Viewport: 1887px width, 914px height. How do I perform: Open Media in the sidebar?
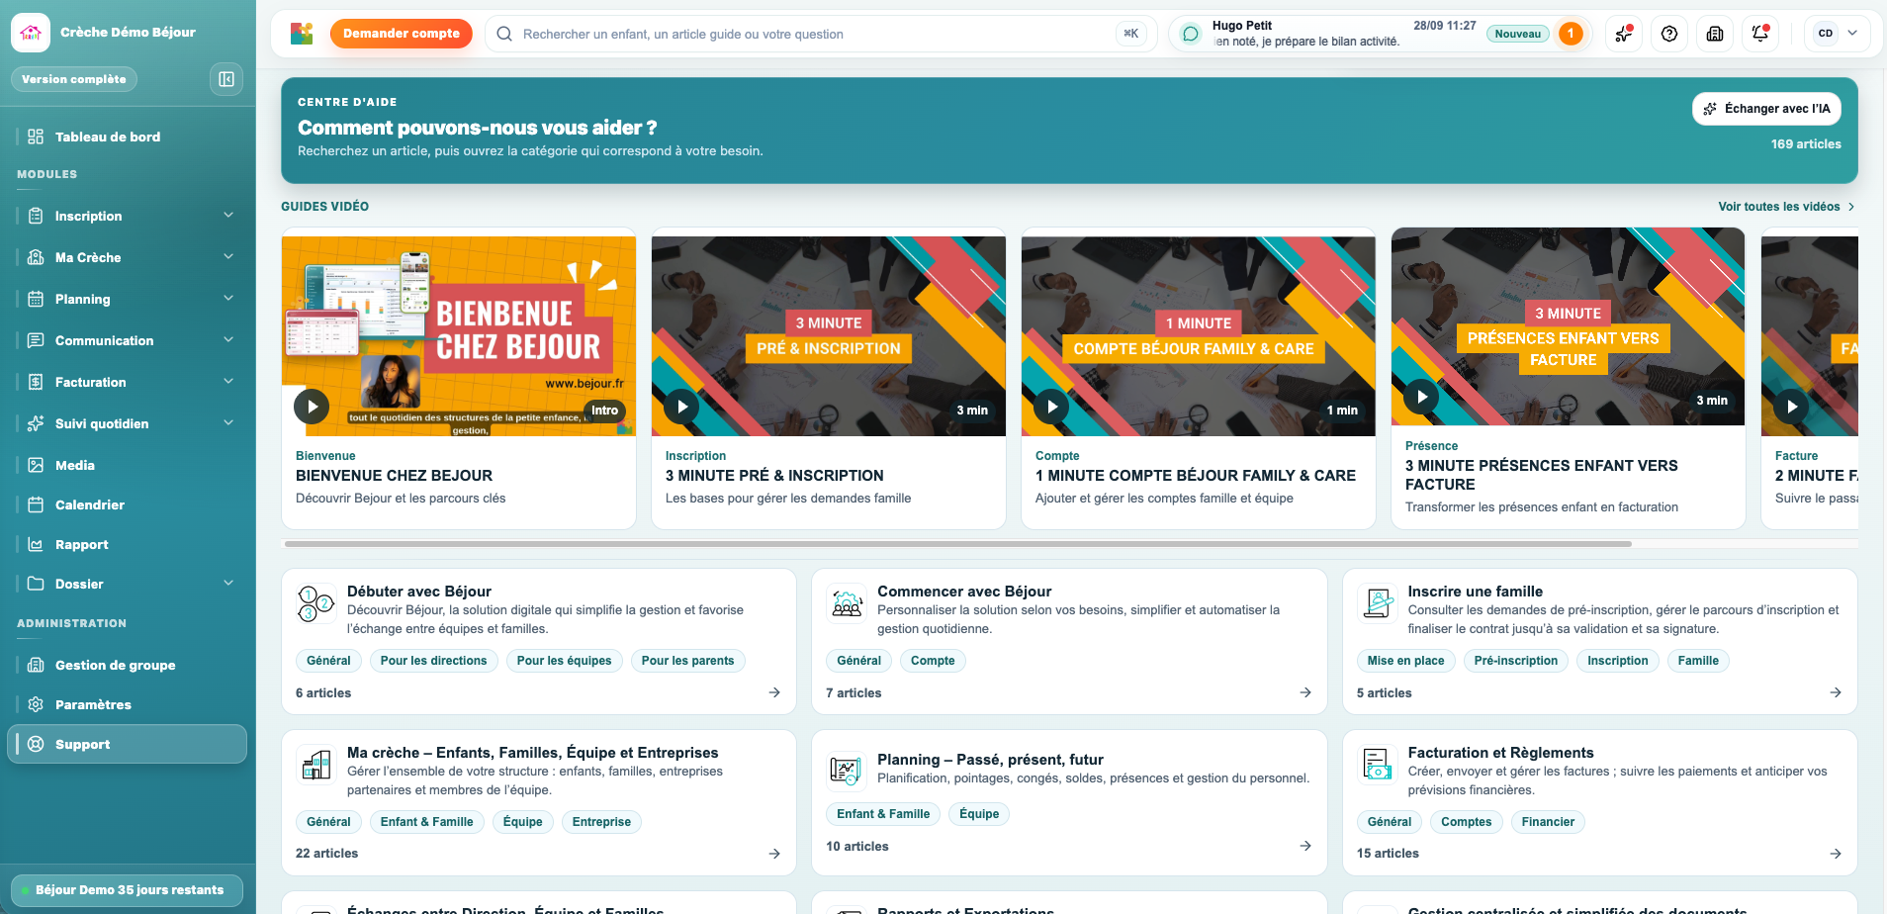pos(128,465)
